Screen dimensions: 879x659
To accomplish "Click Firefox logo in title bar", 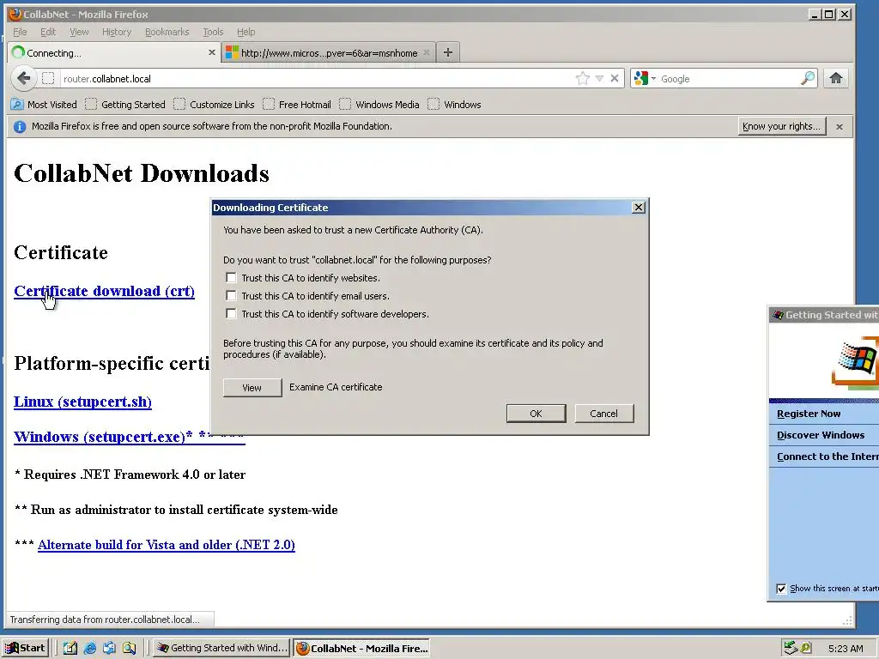I will pos(15,14).
